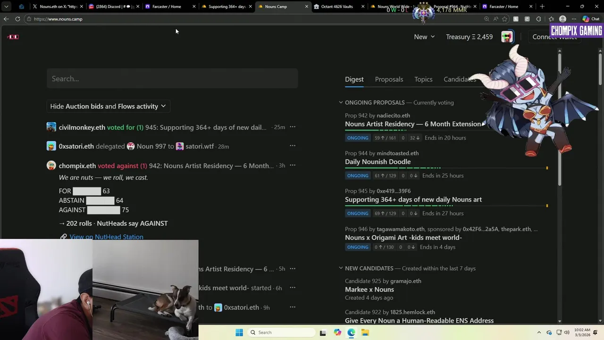Show hidden system tray icons
The height and width of the screenshot is (340, 604).
539,332
